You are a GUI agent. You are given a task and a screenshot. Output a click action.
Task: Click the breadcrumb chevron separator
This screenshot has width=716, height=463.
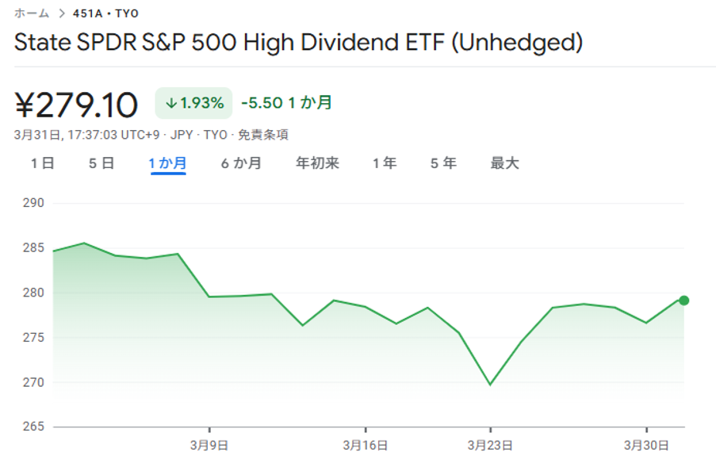61,13
